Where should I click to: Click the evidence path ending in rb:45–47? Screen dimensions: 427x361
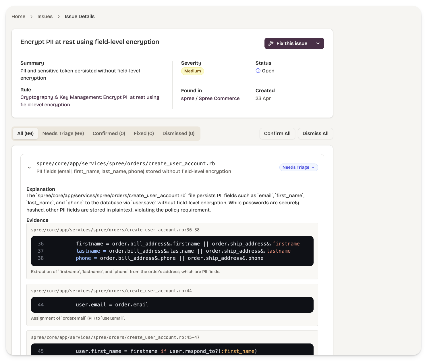[115, 337]
